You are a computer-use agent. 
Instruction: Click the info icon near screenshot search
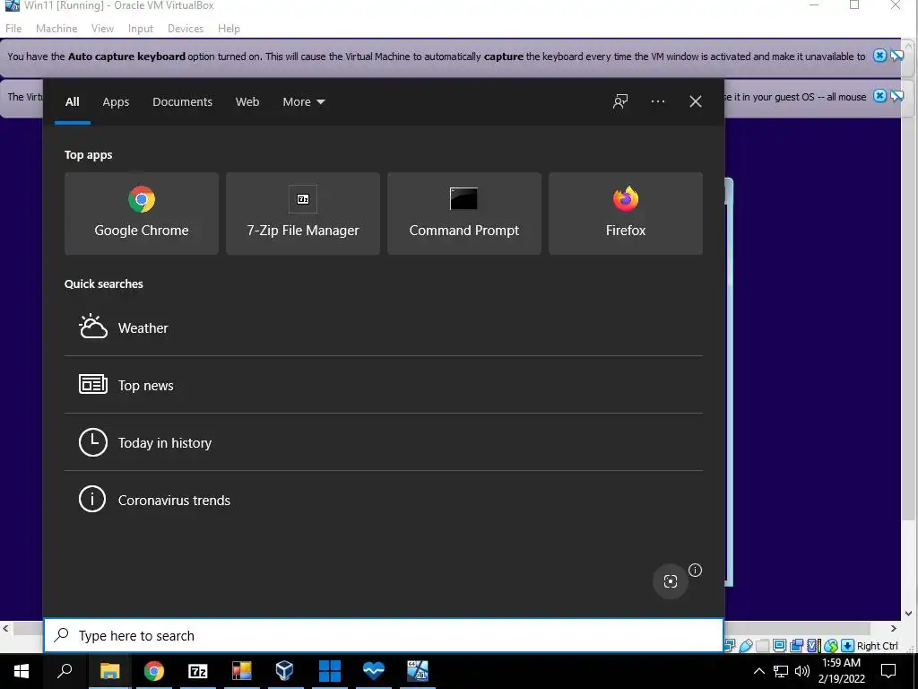coord(695,570)
